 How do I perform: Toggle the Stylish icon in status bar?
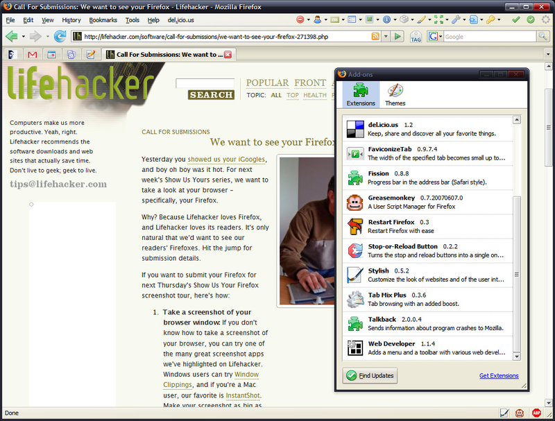[504, 413]
